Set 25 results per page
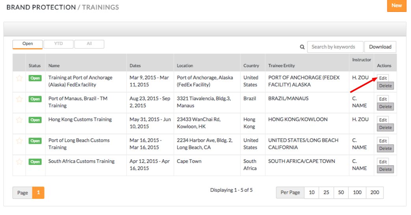 tap(326, 193)
